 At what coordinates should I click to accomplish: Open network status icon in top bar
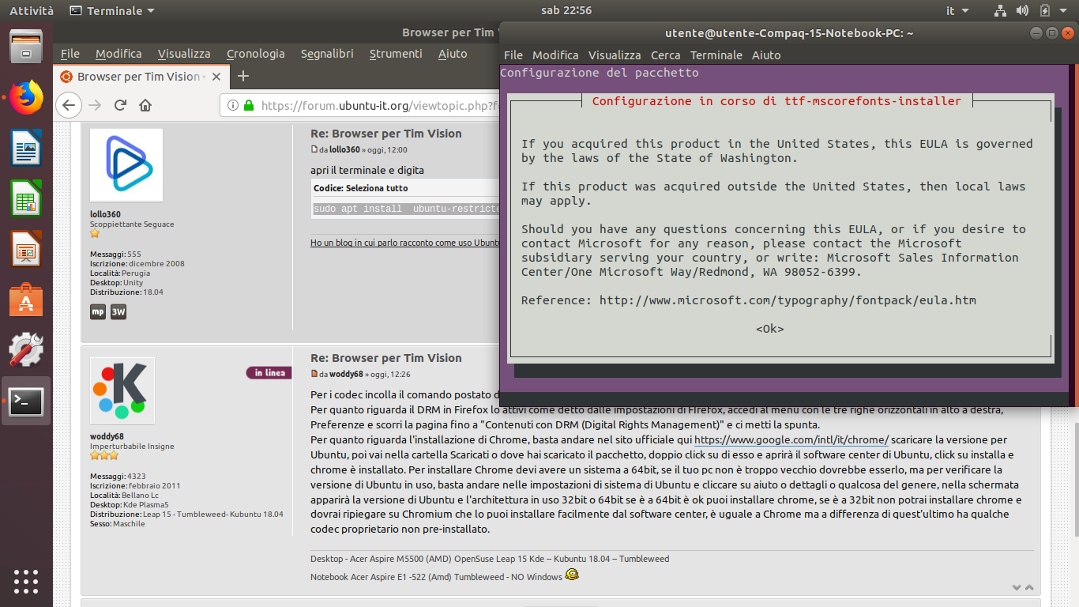pyautogui.click(x=1000, y=11)
